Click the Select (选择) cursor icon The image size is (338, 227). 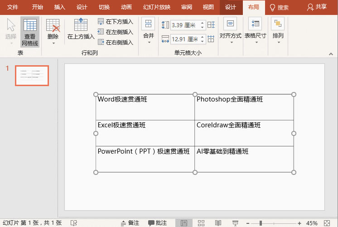click(x=11, y=25)
